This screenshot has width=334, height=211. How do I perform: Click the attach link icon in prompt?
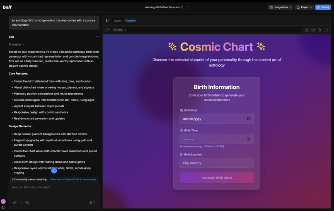pyautogui.click(x=15, y=202)
